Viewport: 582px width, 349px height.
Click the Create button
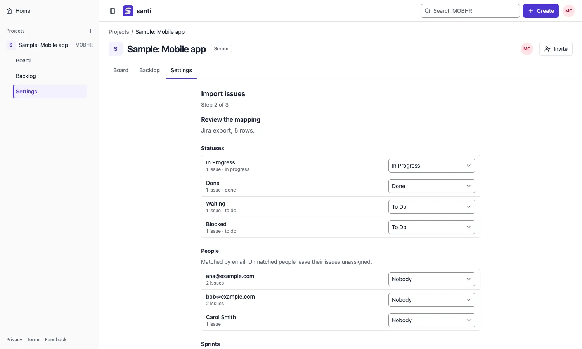pyautogui.click(x=541, y=11)
